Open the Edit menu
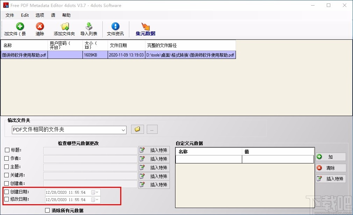353x215 pixels. pos(24,15)
